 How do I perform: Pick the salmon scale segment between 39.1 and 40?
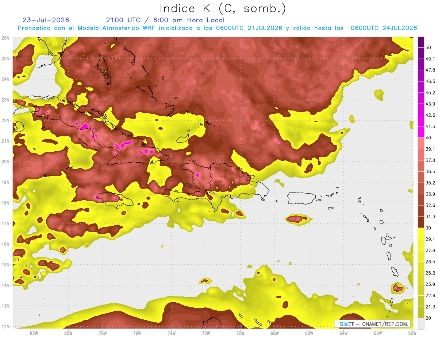[x=421, y=143]
